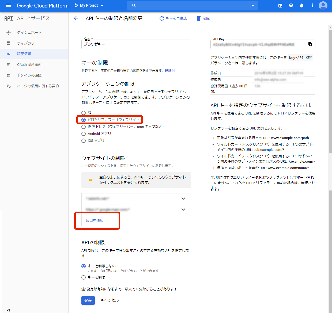Expand the second website referrer entry
This screenshot has height=313, width=332.
pos(183,209)
